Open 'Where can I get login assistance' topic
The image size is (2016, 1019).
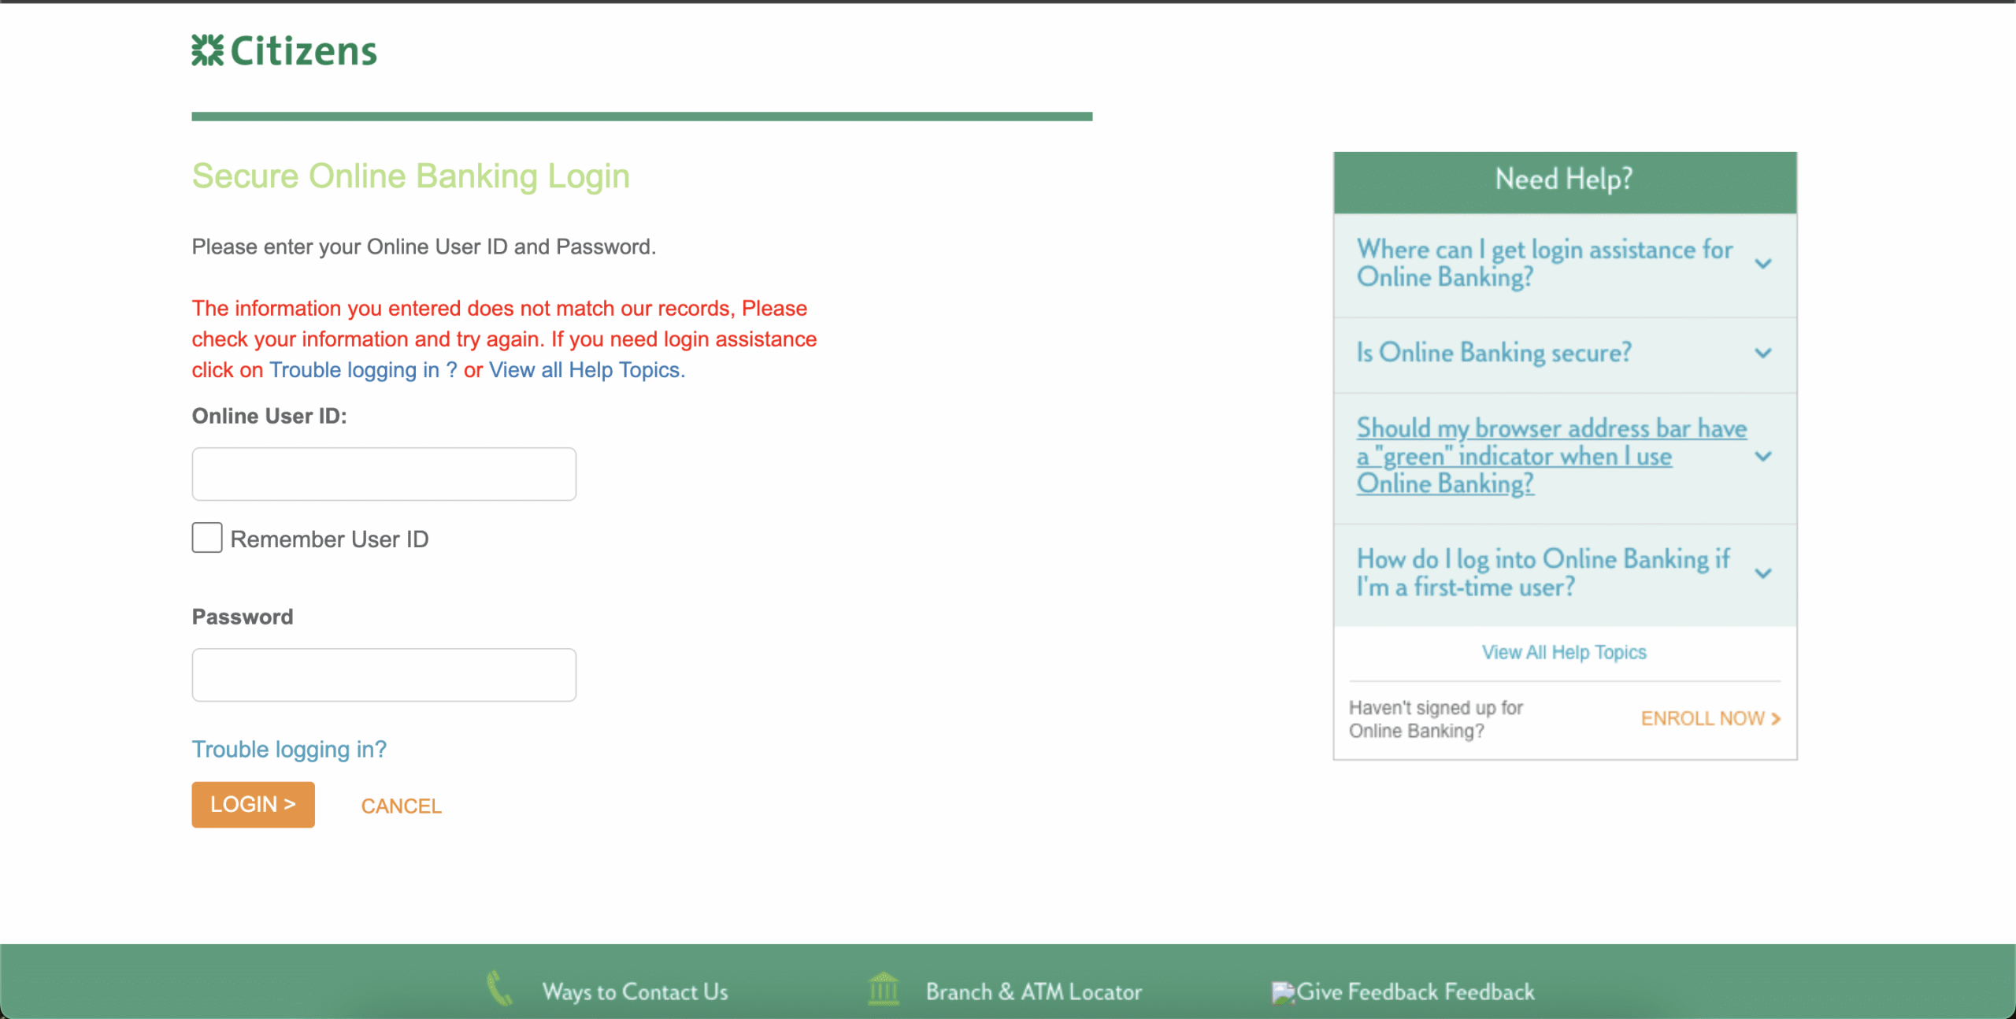(x=1544, y=263)
